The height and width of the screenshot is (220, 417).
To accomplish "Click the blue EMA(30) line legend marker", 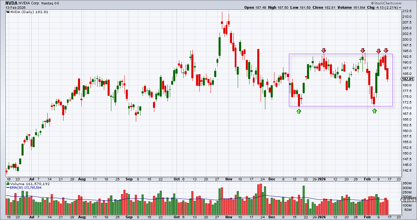I will click(8, 188).
